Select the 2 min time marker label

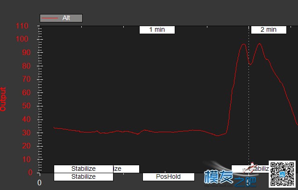[x=269, y=30]
